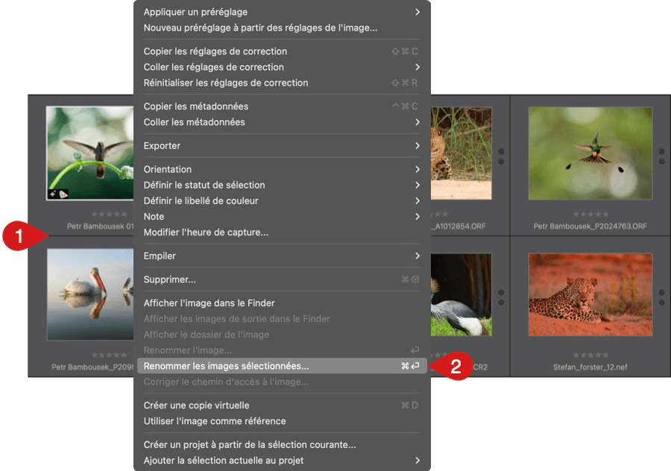The height and width of the screenshot is (471, 671).
Task: Select Créer une copie virtuelle
Action: coord(282,405)
